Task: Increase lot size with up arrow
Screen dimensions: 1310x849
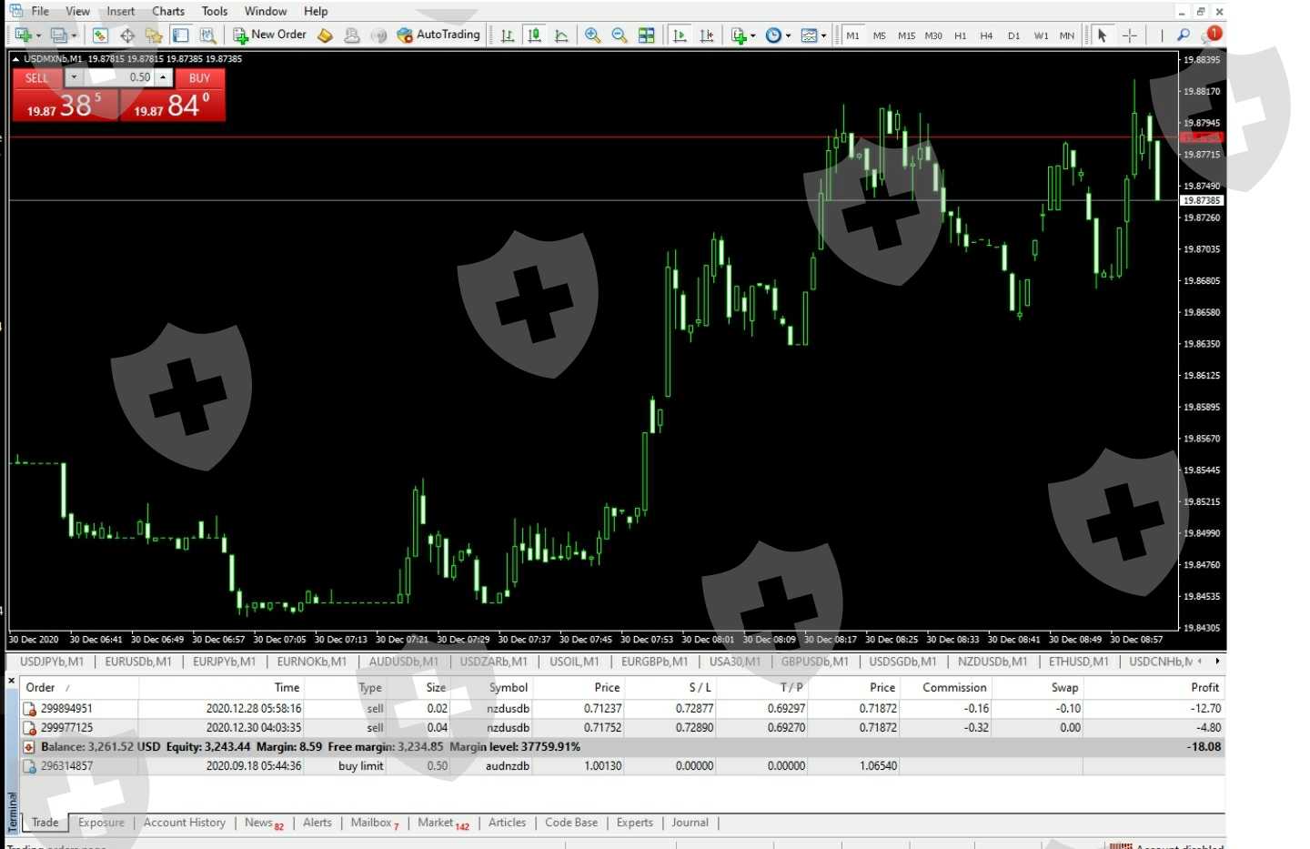Action: (163, 77)
